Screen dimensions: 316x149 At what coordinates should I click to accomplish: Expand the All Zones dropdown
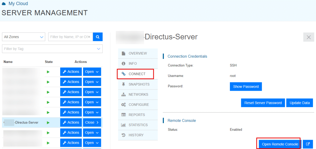(23, 37)
